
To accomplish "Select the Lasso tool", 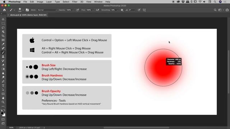I will pyautogui.click(x=3, y=28).
